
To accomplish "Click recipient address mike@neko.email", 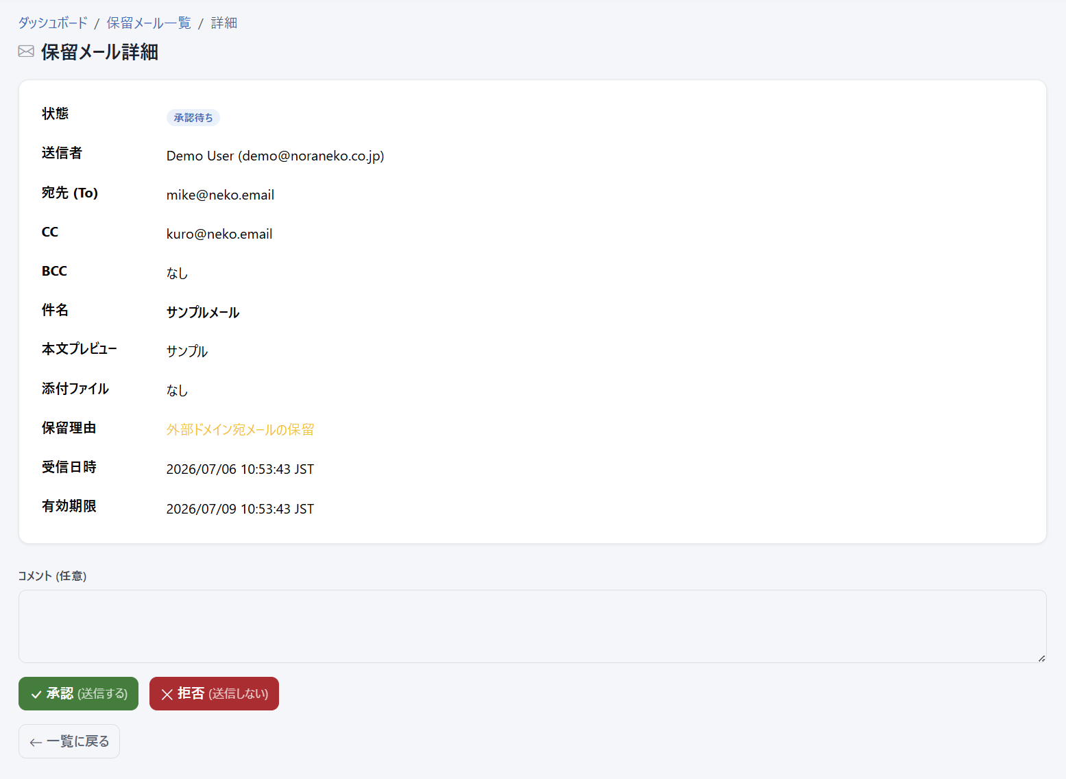I will (220, 195).
